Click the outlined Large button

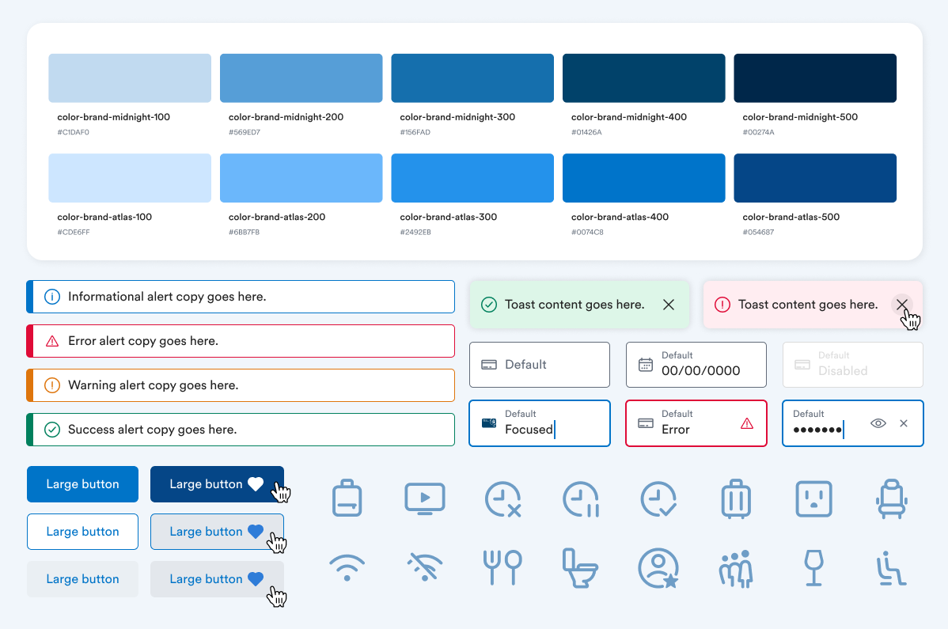coord(82,531)
